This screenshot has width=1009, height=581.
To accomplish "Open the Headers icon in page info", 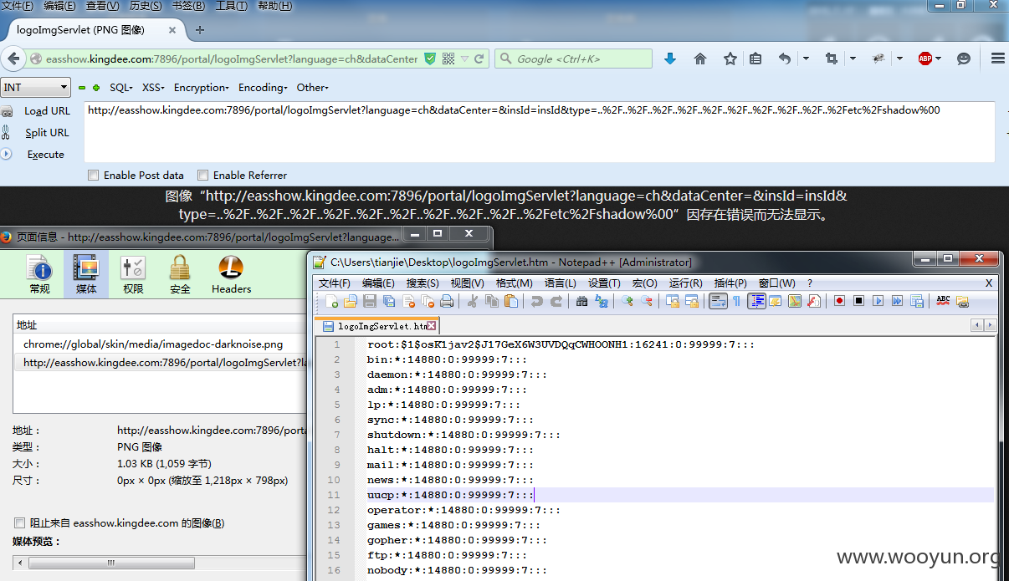I will click(231, 275).
